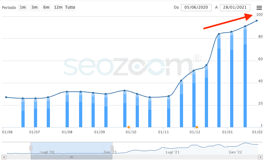
Task: Open the chart hamburger context menu
Action: [259, 8]
